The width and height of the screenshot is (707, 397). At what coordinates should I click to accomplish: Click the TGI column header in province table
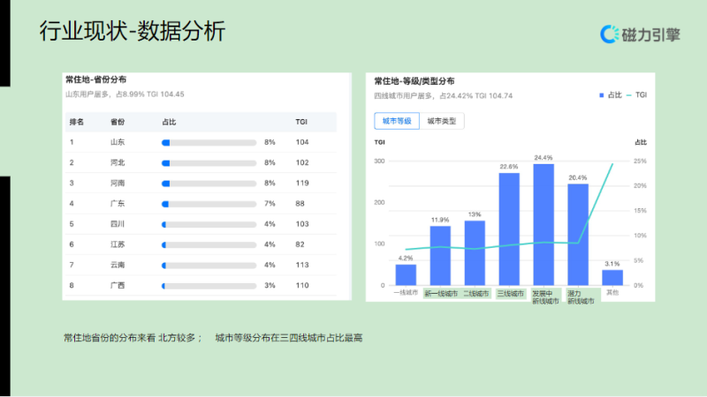tap(301, 122)
